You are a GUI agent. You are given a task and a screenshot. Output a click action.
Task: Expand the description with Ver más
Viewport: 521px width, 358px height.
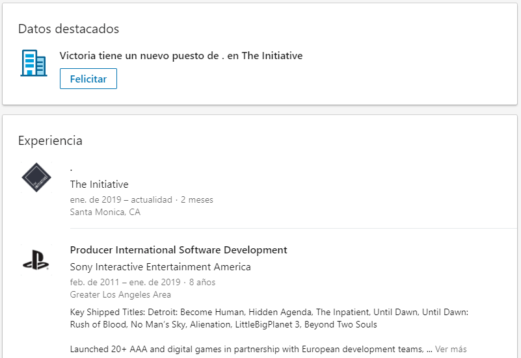pos(451,349)
